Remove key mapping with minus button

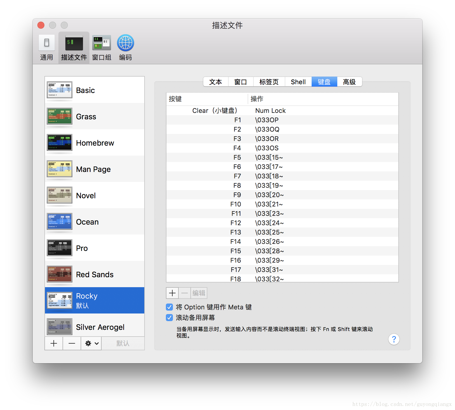point(185,293)
